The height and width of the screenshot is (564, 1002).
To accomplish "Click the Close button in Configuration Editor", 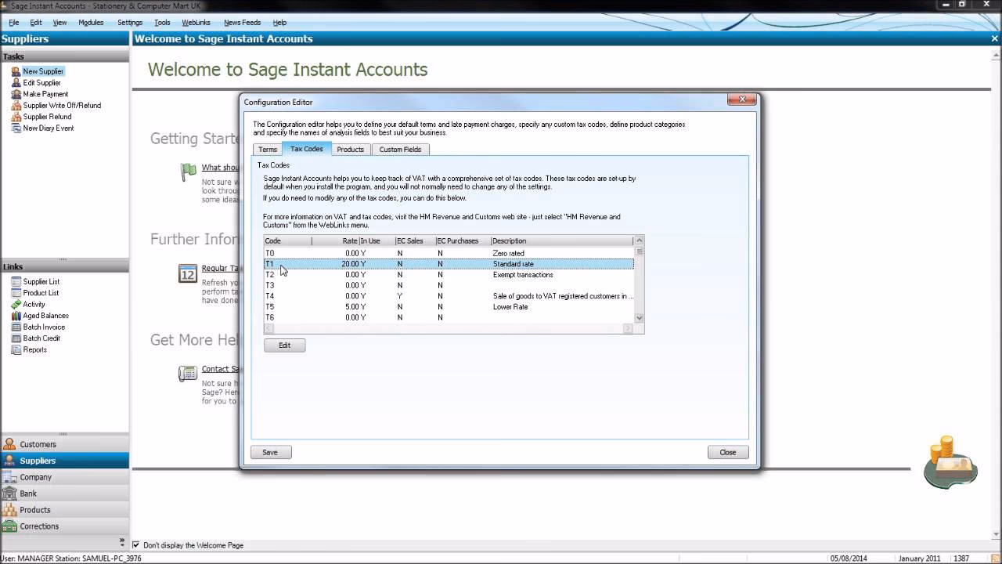I will (x=728, y=452).
